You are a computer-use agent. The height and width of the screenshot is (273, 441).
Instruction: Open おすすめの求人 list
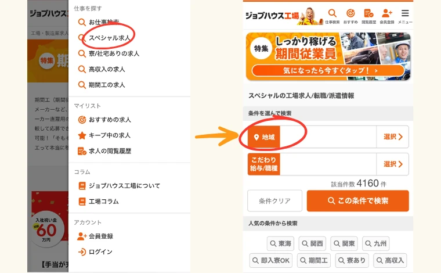tap(110, 120)
